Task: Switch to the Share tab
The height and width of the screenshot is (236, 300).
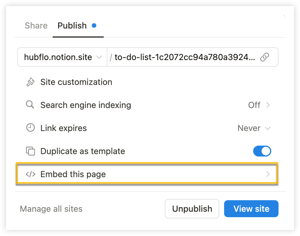Action: click(36, 25)
